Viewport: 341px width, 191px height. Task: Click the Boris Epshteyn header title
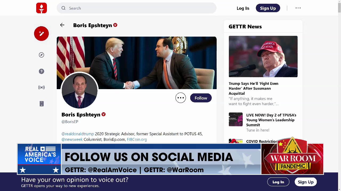coord(92,25)
